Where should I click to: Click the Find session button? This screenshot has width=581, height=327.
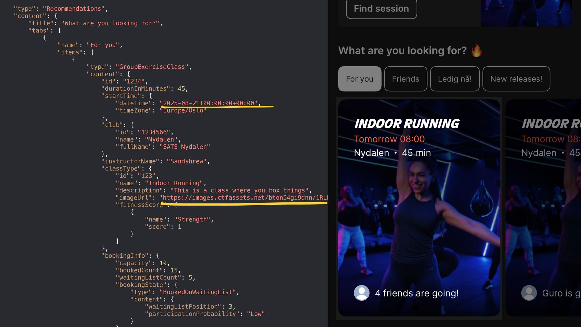click(381, 9)
